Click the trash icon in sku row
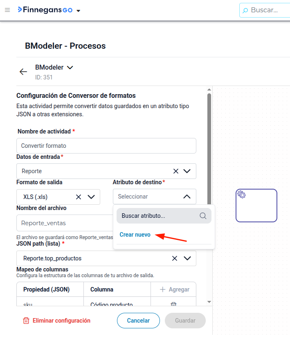Image resolution: width=290 pixels, height=348 pixels. 173,304
